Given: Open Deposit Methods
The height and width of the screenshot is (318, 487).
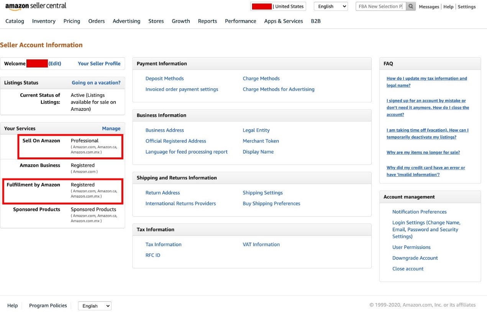Looking at the screenshot, I should pyautogui.click(x=164, y=78).
